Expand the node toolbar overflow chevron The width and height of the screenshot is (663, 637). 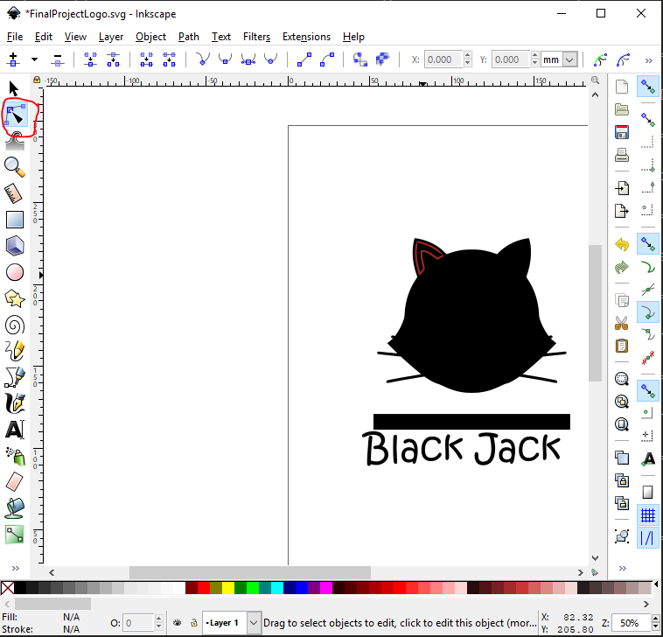[x=649, y=61]
